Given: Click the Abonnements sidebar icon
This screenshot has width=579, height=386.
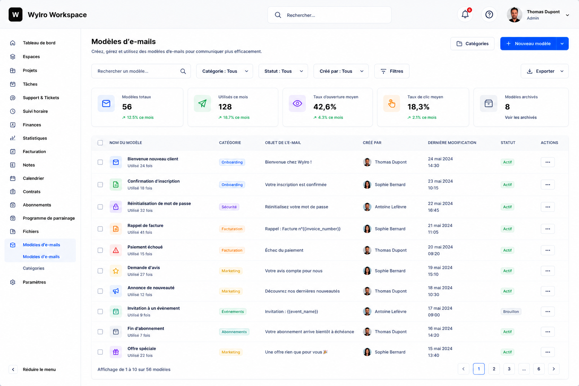Looking at the screenshot, I should (x=13, y=205).
